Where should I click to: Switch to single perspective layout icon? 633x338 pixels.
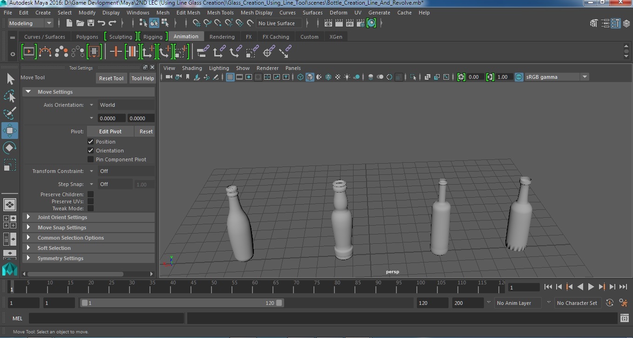click(10, 204)
